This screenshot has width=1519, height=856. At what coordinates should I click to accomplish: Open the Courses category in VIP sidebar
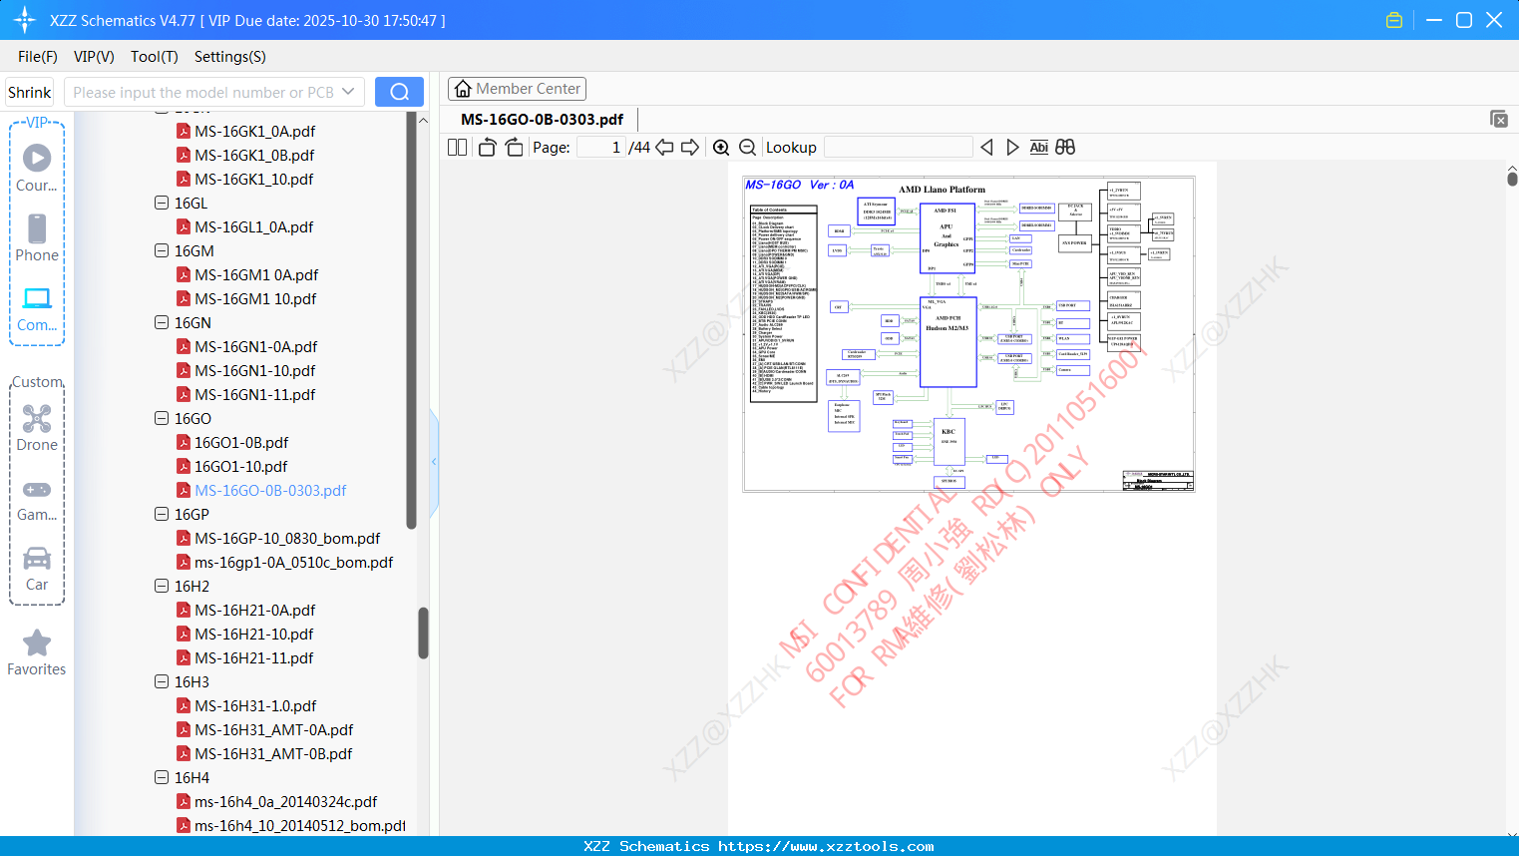point(37,168)
